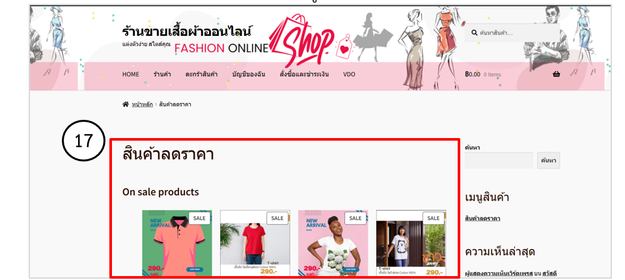625x280 pixels.
Task: Open สั่งซื้อและชำระเงิน menu item
Action: pyautogui.click(x=304, y=74)
